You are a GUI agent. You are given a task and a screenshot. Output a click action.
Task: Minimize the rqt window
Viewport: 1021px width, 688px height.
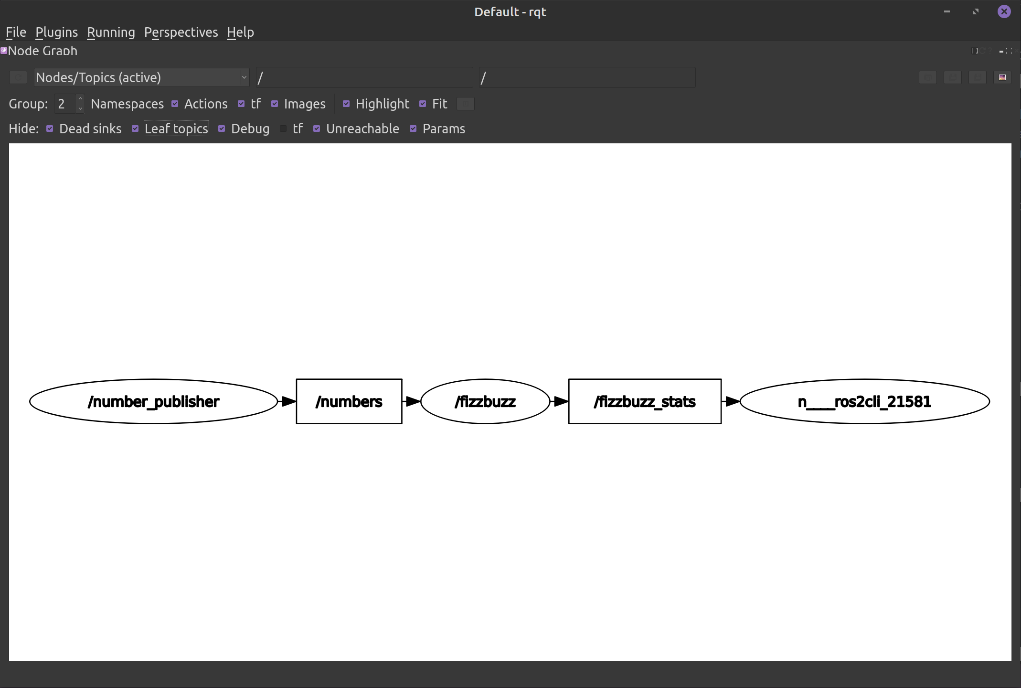947,11
